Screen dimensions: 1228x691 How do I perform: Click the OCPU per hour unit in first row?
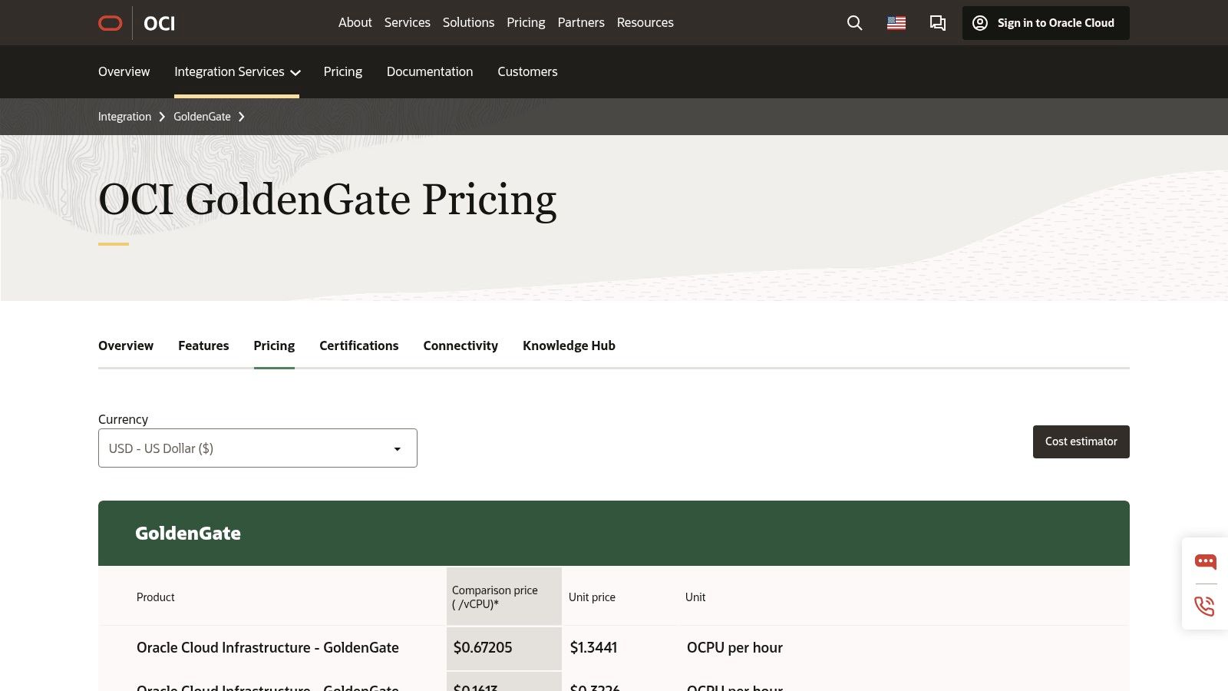(734, 647)
